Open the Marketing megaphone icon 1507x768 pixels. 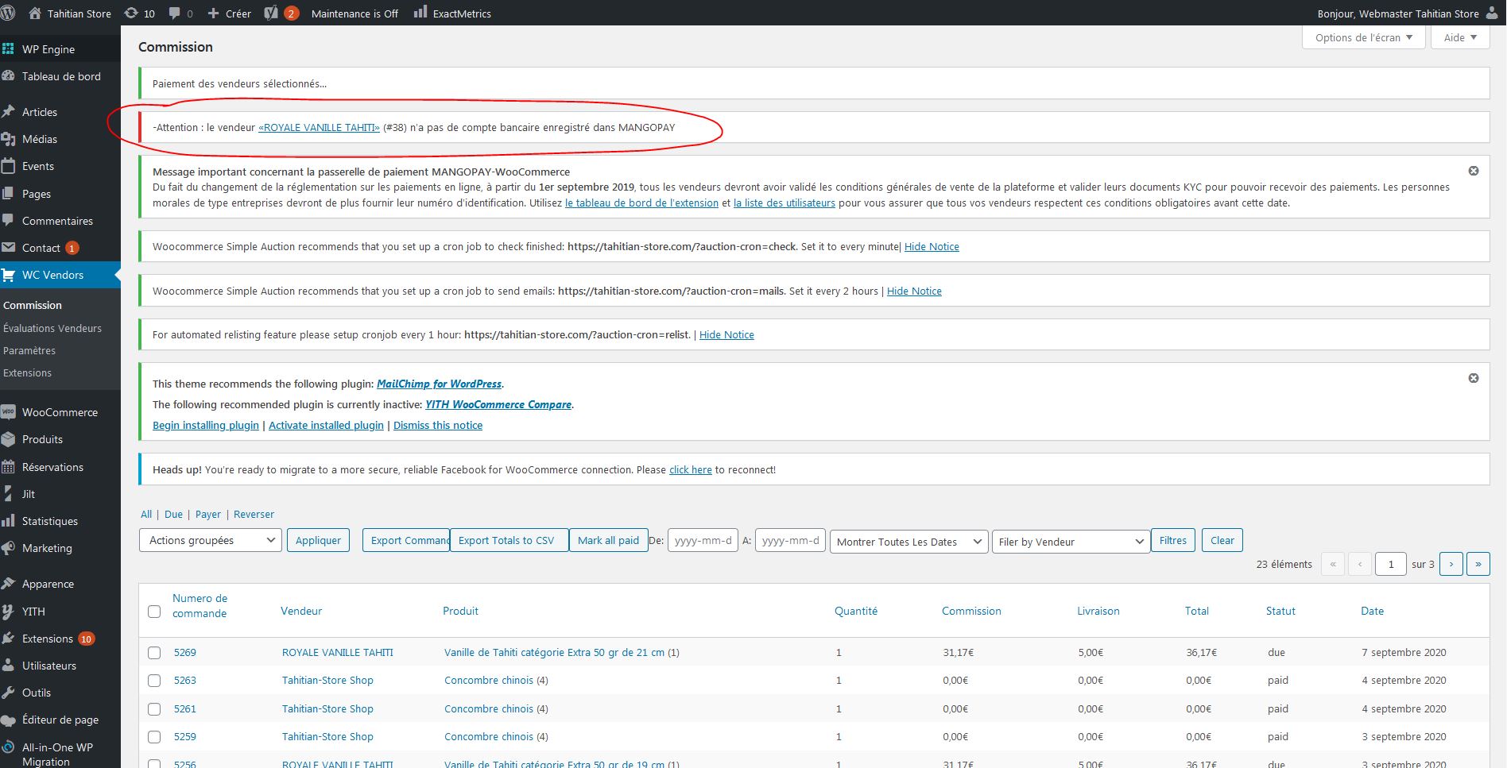pos(8,548)
